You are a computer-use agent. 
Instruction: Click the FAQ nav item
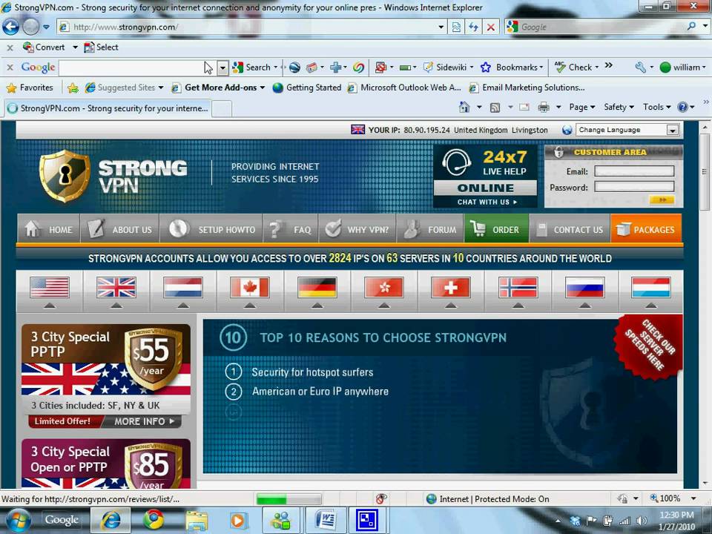coord(291,229)
